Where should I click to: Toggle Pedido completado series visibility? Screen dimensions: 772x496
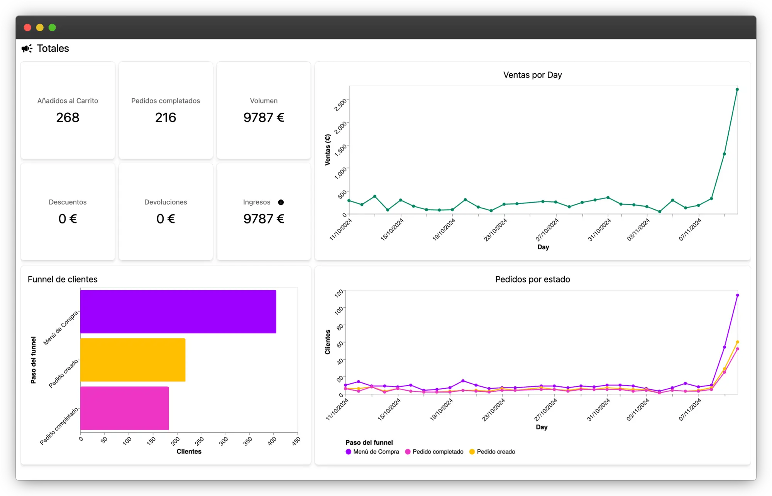coord(438,451)
